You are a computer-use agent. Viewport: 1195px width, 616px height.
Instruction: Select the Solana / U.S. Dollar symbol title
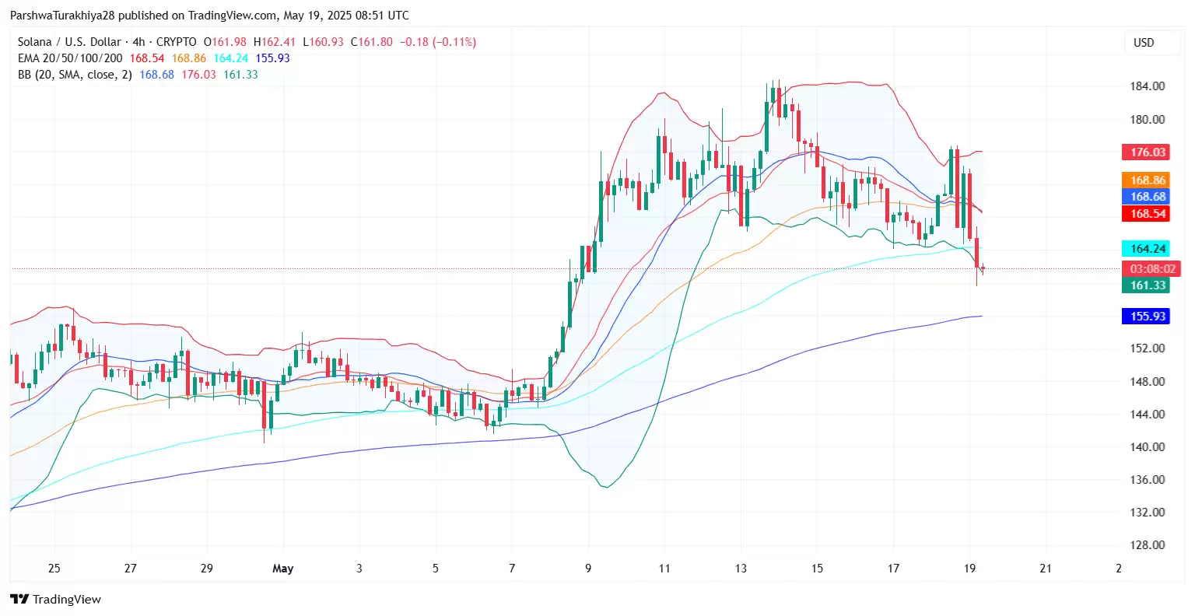coord(69,42)
